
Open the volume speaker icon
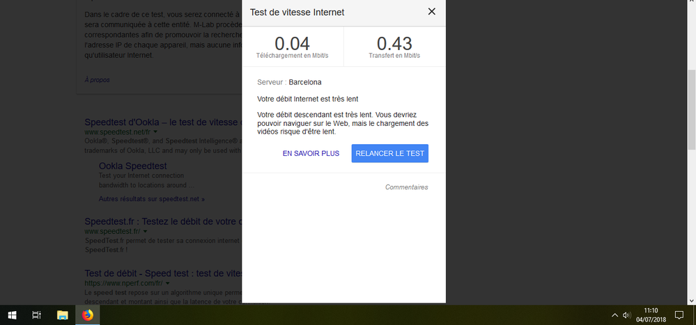[627, 315]
